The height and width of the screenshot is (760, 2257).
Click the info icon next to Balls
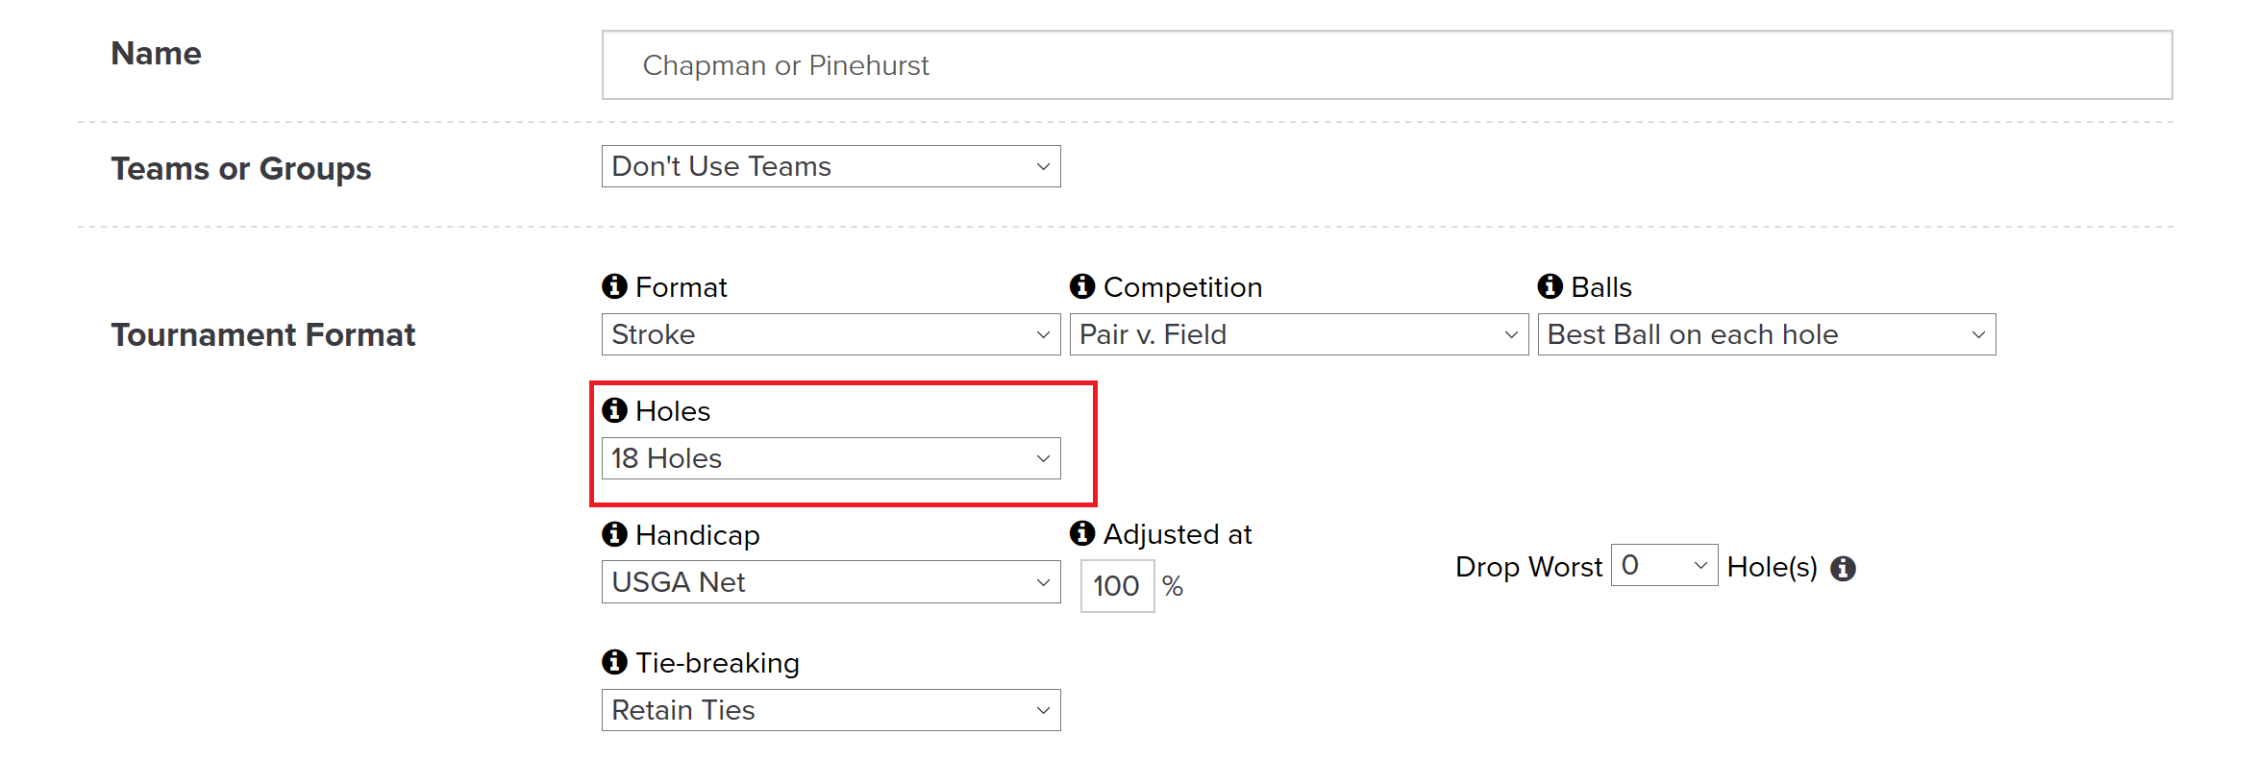click(x=1550, y=286)
